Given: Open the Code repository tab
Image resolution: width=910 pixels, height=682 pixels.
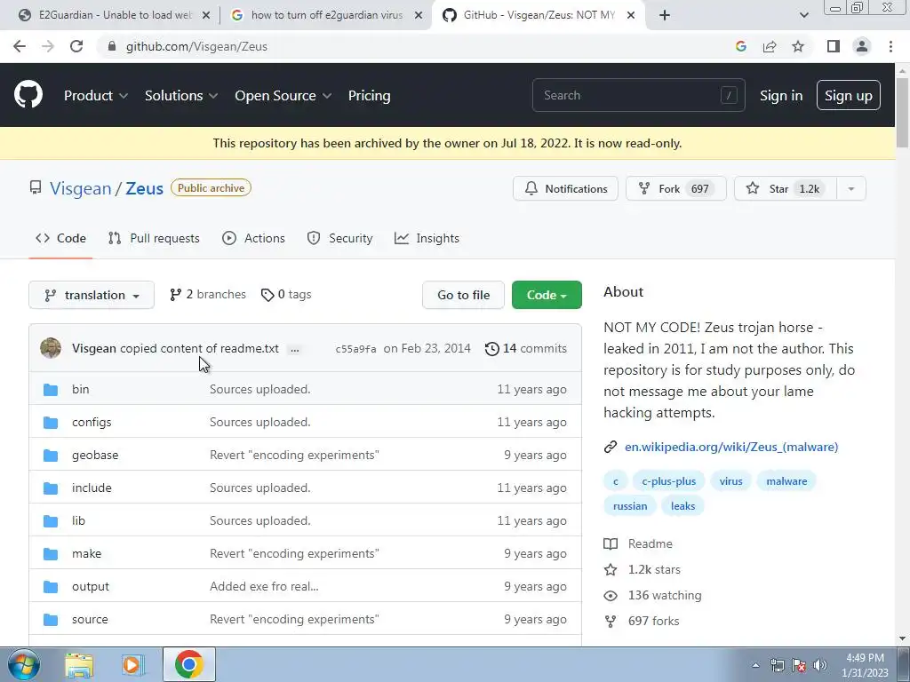Looking at the screenshot, I should 60,238.
